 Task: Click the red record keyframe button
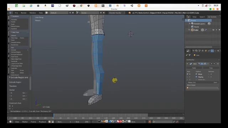pyautogui.click(x=150, y=122)
